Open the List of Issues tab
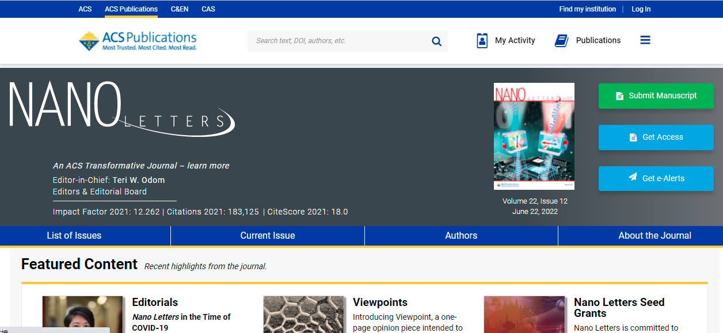Viewport: 723px width, 333px height. [74, 236]
